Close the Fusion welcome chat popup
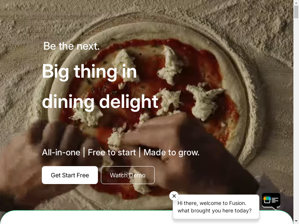Screen dimensions: 299x224 click(x=174, y=196)
